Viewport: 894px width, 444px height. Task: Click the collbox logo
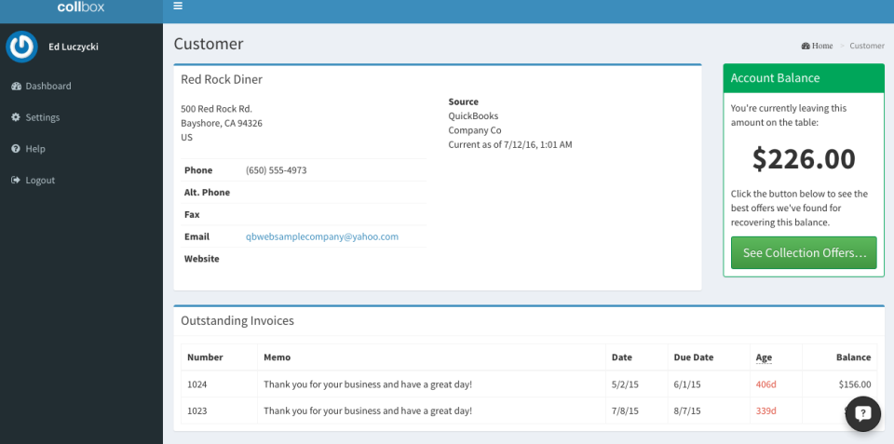81,7
